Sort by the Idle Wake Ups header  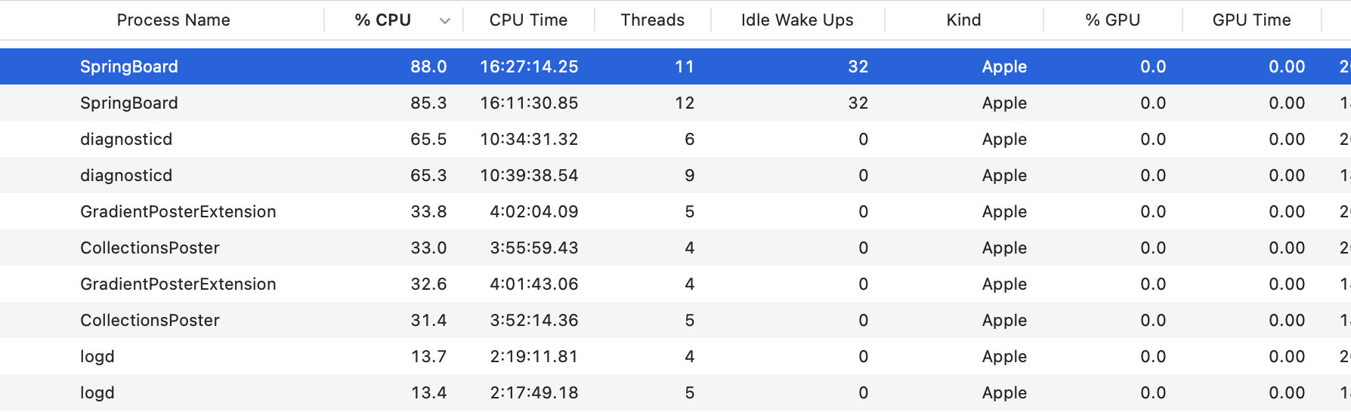[797, 20]
